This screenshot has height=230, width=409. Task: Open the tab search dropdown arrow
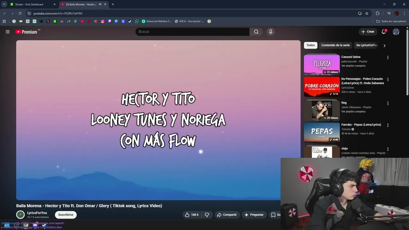point(4,4)
